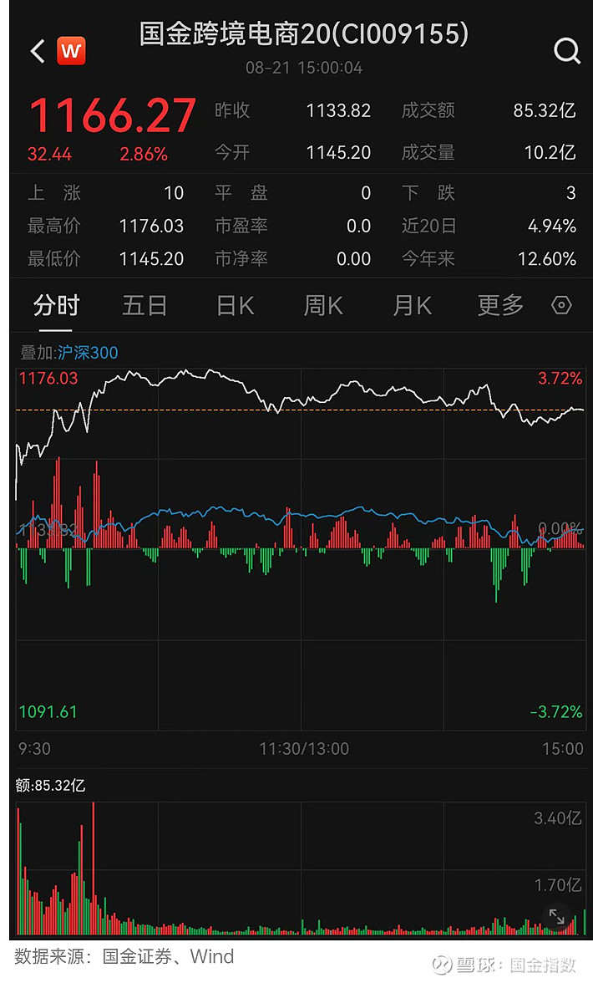593x983 pixels.
Task: Switch to the 五日 tab
Action: click(x=144, y=306)
